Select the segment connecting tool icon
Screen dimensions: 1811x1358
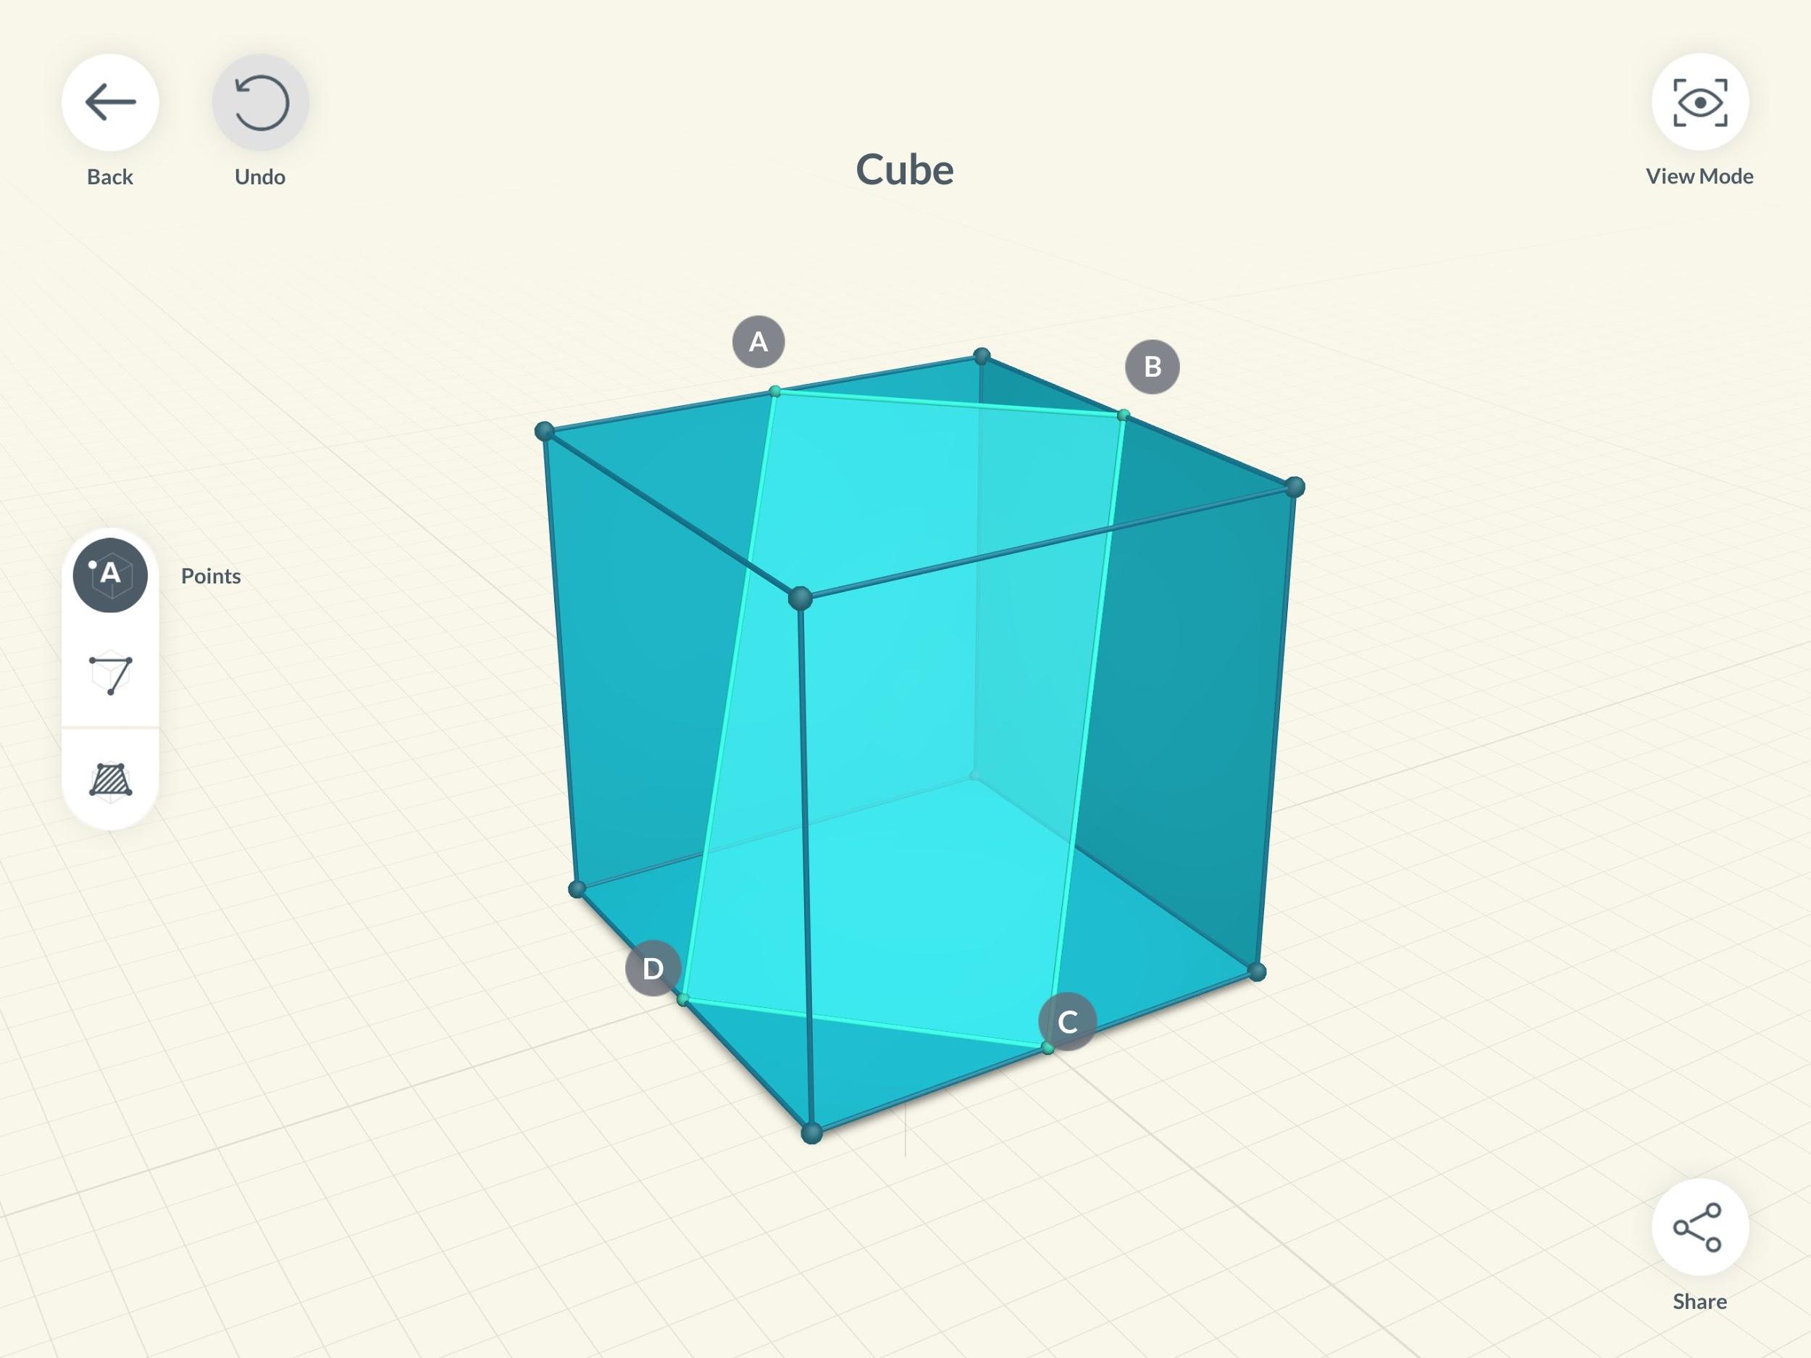111,675
